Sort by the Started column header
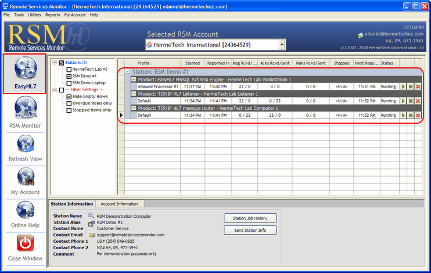 pos(192,63)
